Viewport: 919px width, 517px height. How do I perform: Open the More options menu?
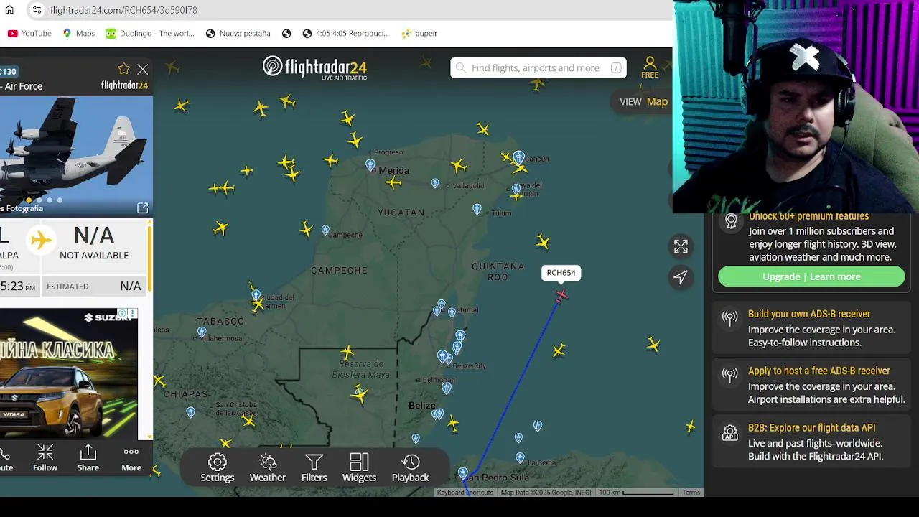tap(131, 457)
